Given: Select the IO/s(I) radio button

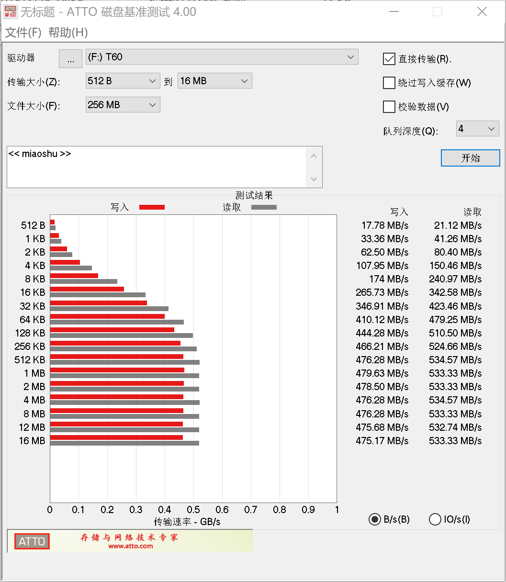Looking at the screenshot, I should coord(435,519).
